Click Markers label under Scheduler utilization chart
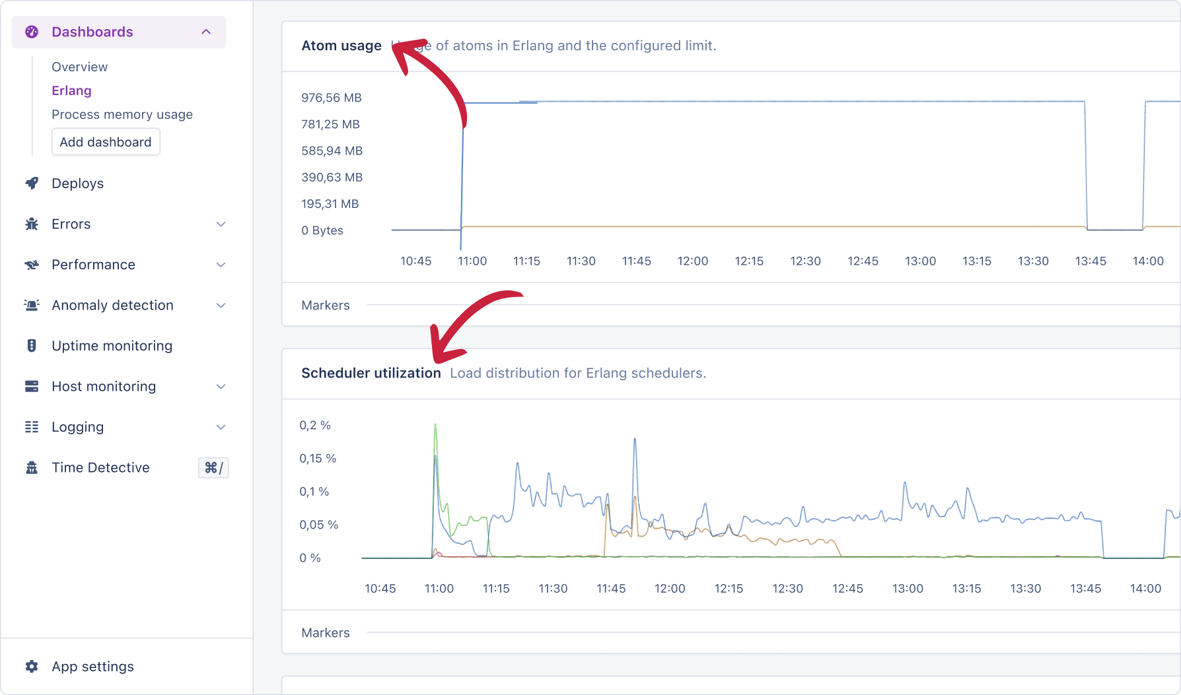 (x=326, y=632)
